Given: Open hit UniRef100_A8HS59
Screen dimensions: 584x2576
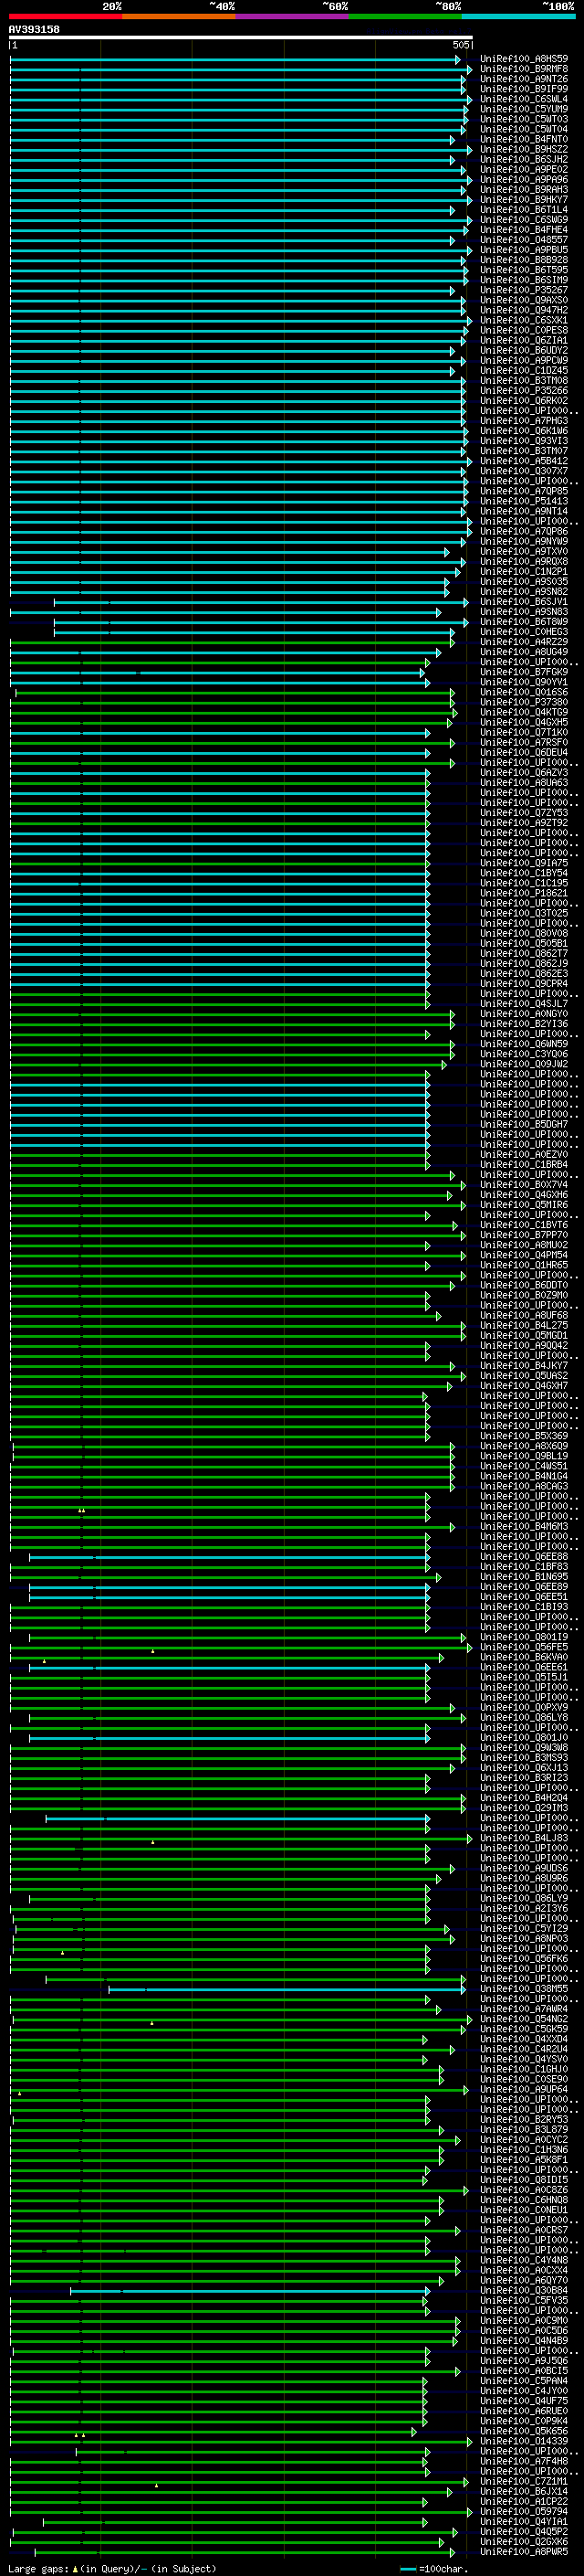Looking at the screenshot, I should click(524, 59).
